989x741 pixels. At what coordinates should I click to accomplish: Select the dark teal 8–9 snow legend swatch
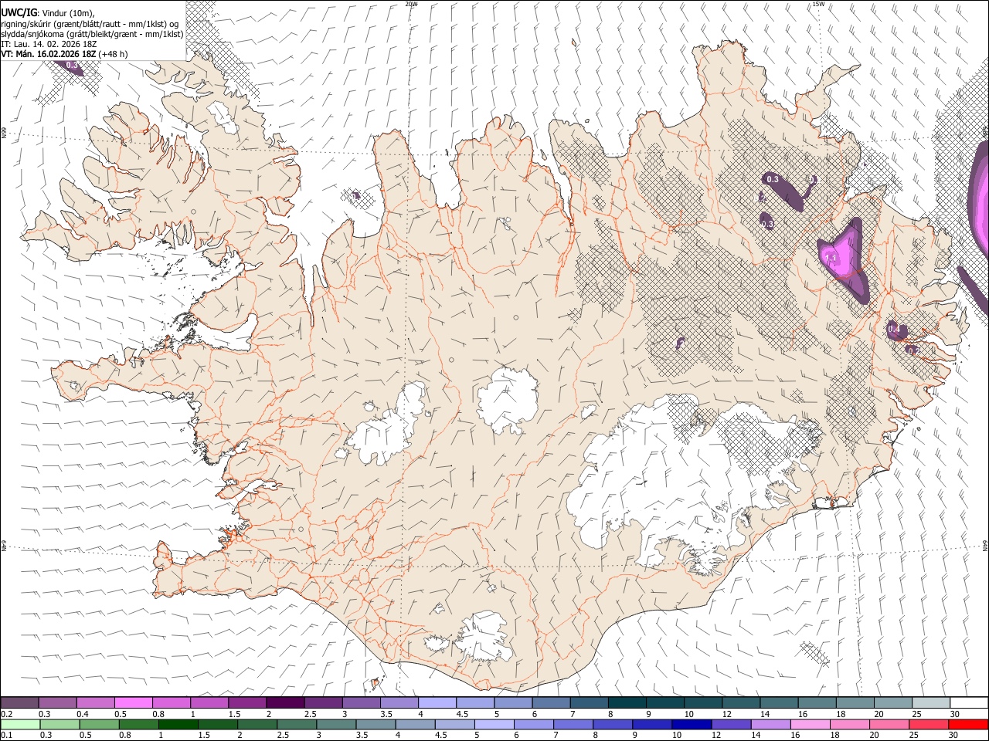click(x=627, y=702)
